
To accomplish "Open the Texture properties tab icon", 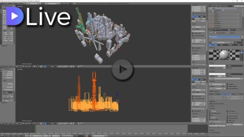I will [x=231, y=30].
